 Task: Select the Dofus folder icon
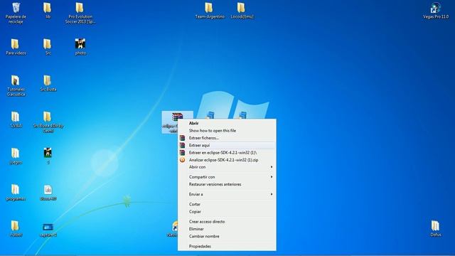(435, 229)
